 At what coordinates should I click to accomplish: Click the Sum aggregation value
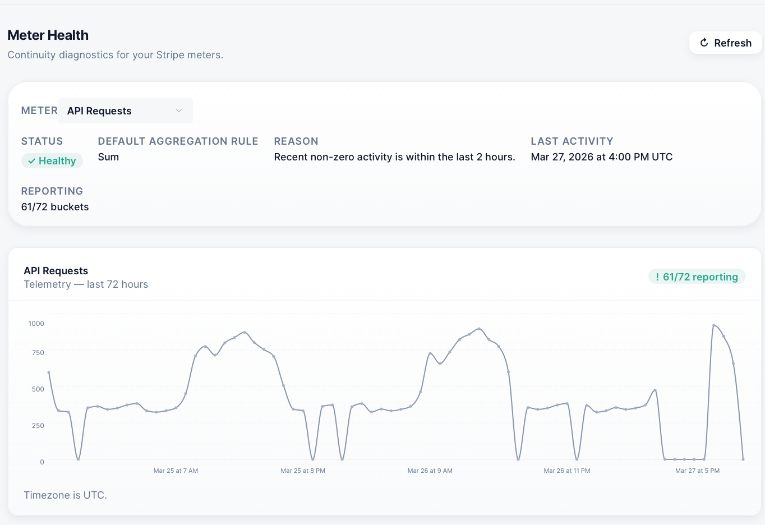tap(108, 157)
